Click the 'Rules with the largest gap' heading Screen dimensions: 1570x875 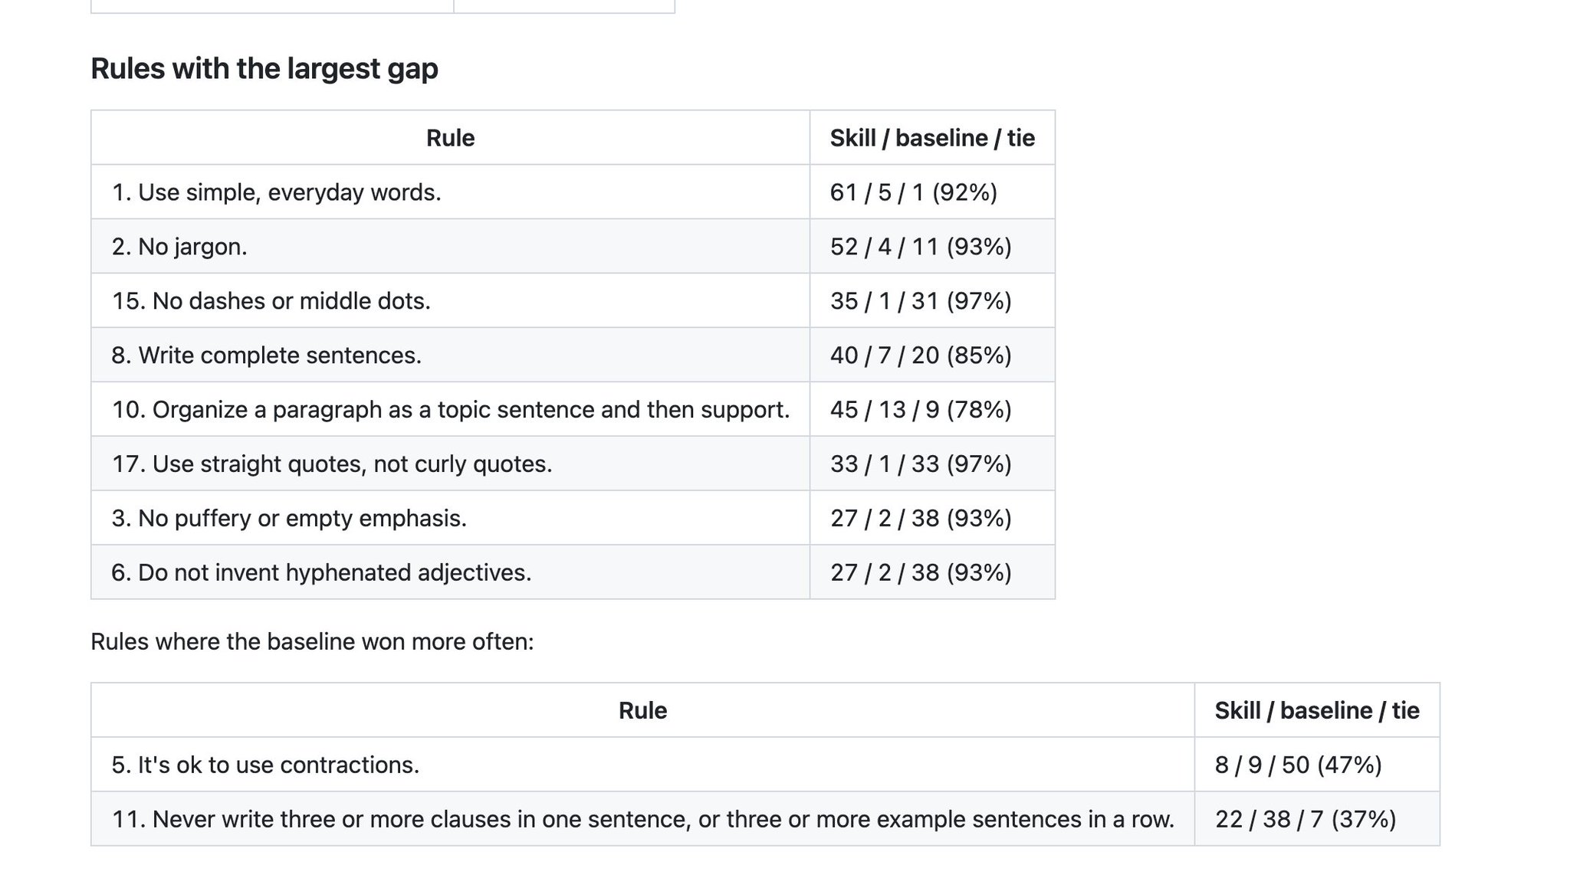(x=264, y=69)
